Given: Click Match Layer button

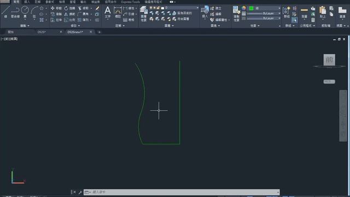Looking at the screenshot, I should coord(181,19).
